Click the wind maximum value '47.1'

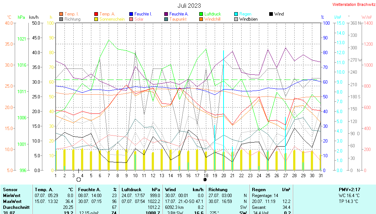point(200,201)
